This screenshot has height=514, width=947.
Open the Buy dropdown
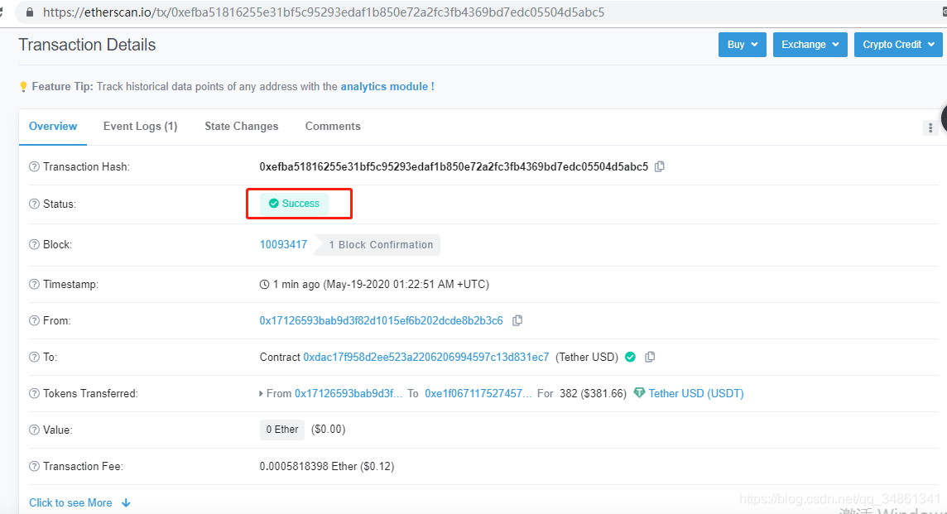[743, 45]
